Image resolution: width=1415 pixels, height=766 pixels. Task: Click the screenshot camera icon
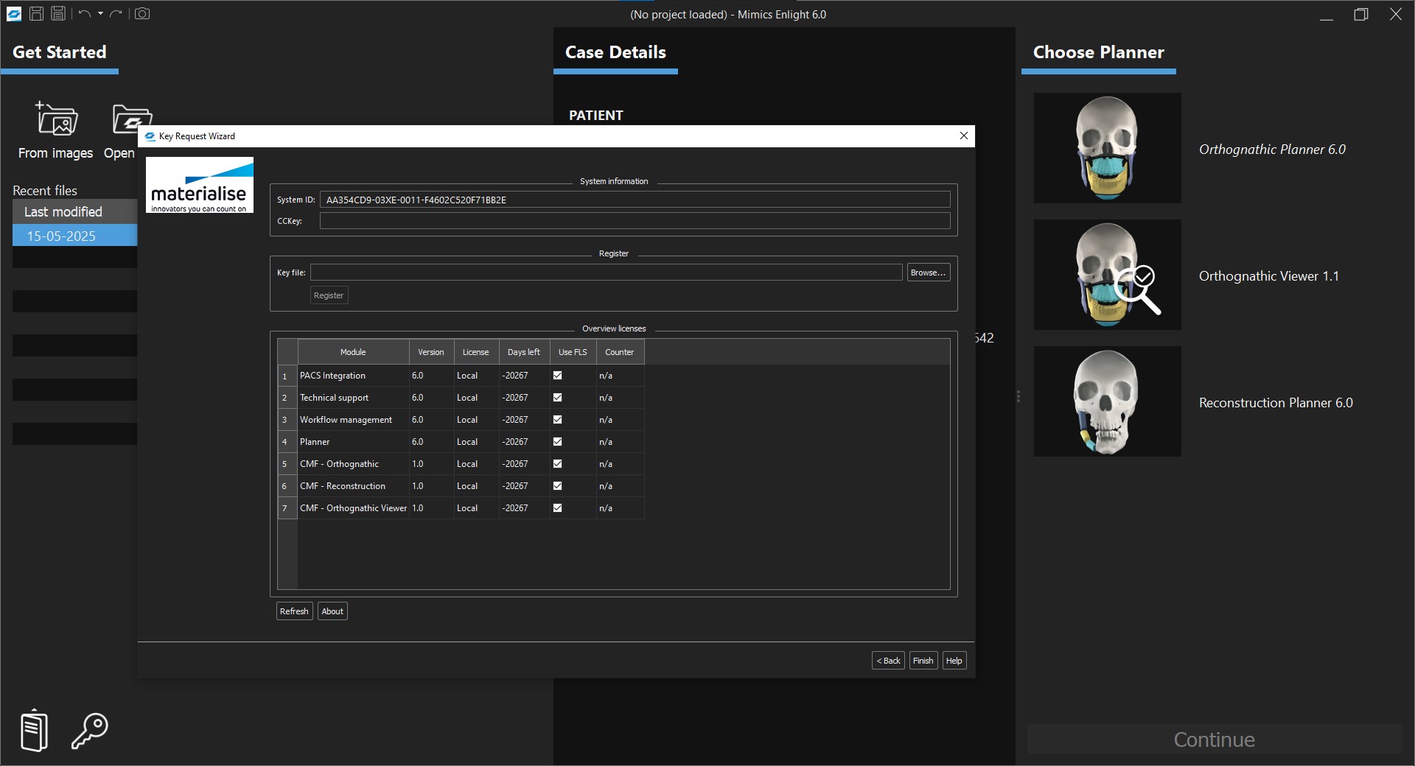click(x=142, y=13)
